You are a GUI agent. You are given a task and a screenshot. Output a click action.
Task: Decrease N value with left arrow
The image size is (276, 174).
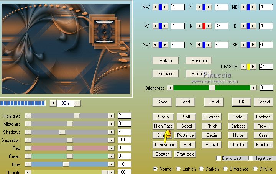(199, 7)
